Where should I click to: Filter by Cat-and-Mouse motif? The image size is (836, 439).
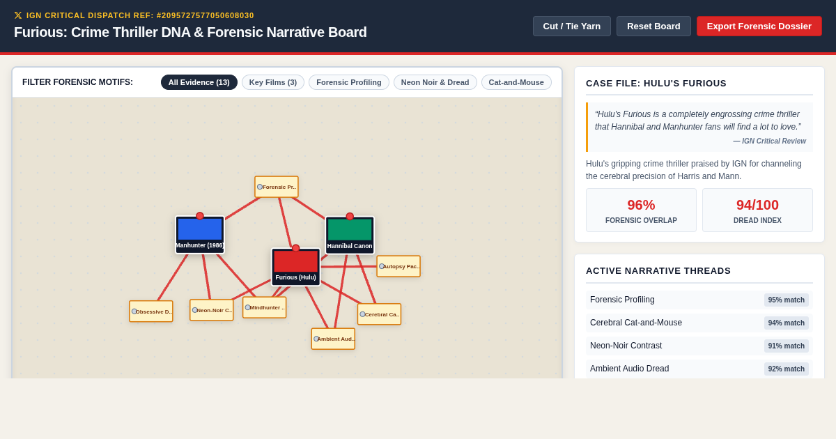pos(516,82)
